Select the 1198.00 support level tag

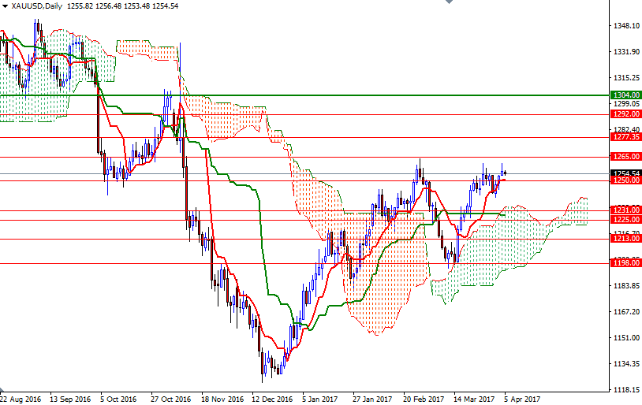[625, 263]
